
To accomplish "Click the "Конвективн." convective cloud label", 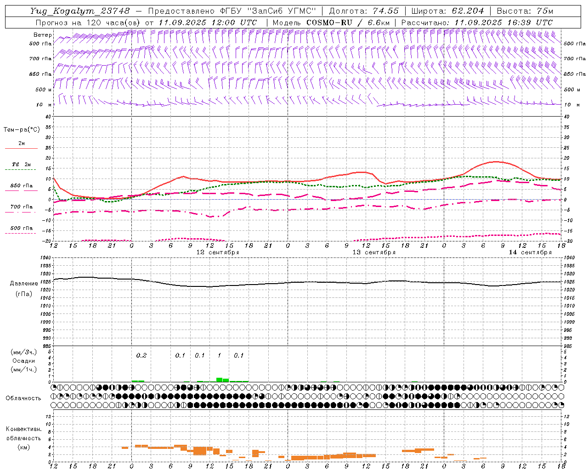I will point(23,429).
